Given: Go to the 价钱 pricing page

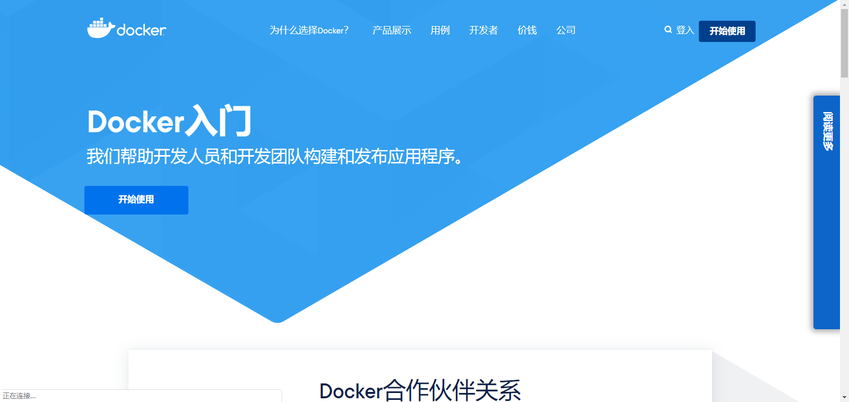Looking at the screenshot, I should [x=527, y=30].
